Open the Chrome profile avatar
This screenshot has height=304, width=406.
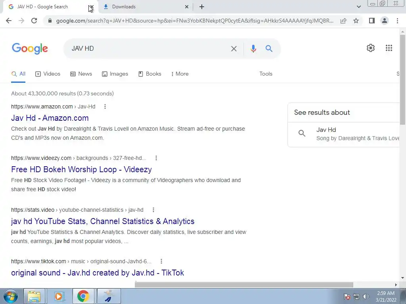[x=385, y=21]
